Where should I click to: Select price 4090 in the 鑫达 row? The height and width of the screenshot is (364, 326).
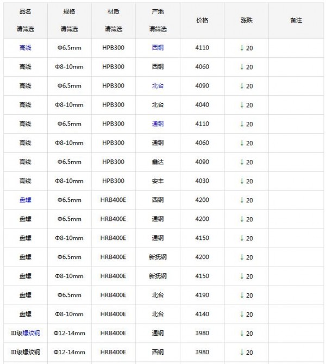coord(202,162)
